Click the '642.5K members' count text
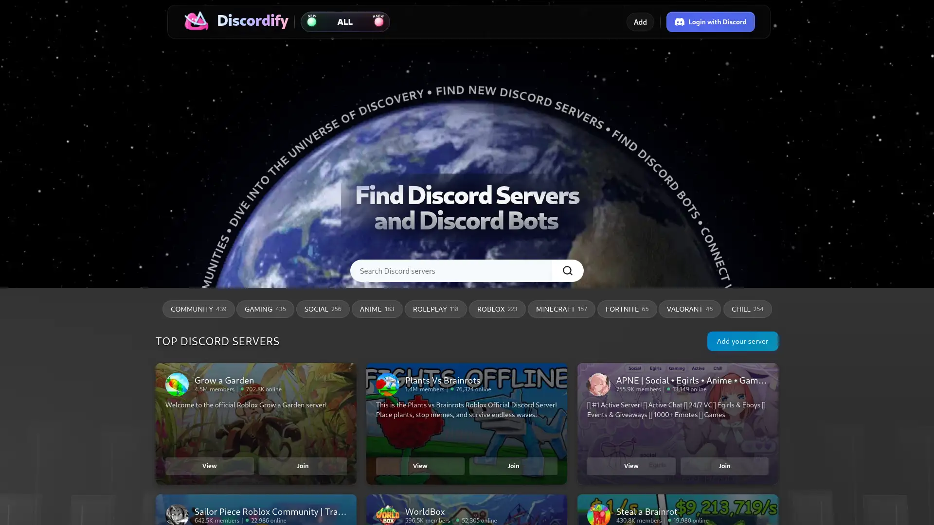 click(x=217, y=521)
